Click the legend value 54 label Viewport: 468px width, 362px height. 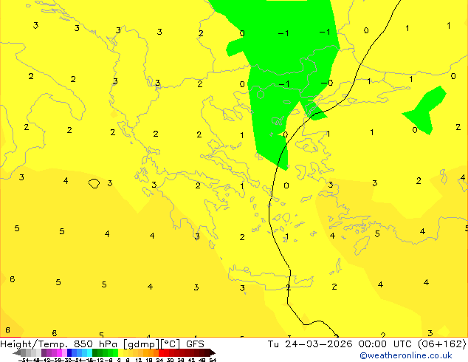[213, 360]
